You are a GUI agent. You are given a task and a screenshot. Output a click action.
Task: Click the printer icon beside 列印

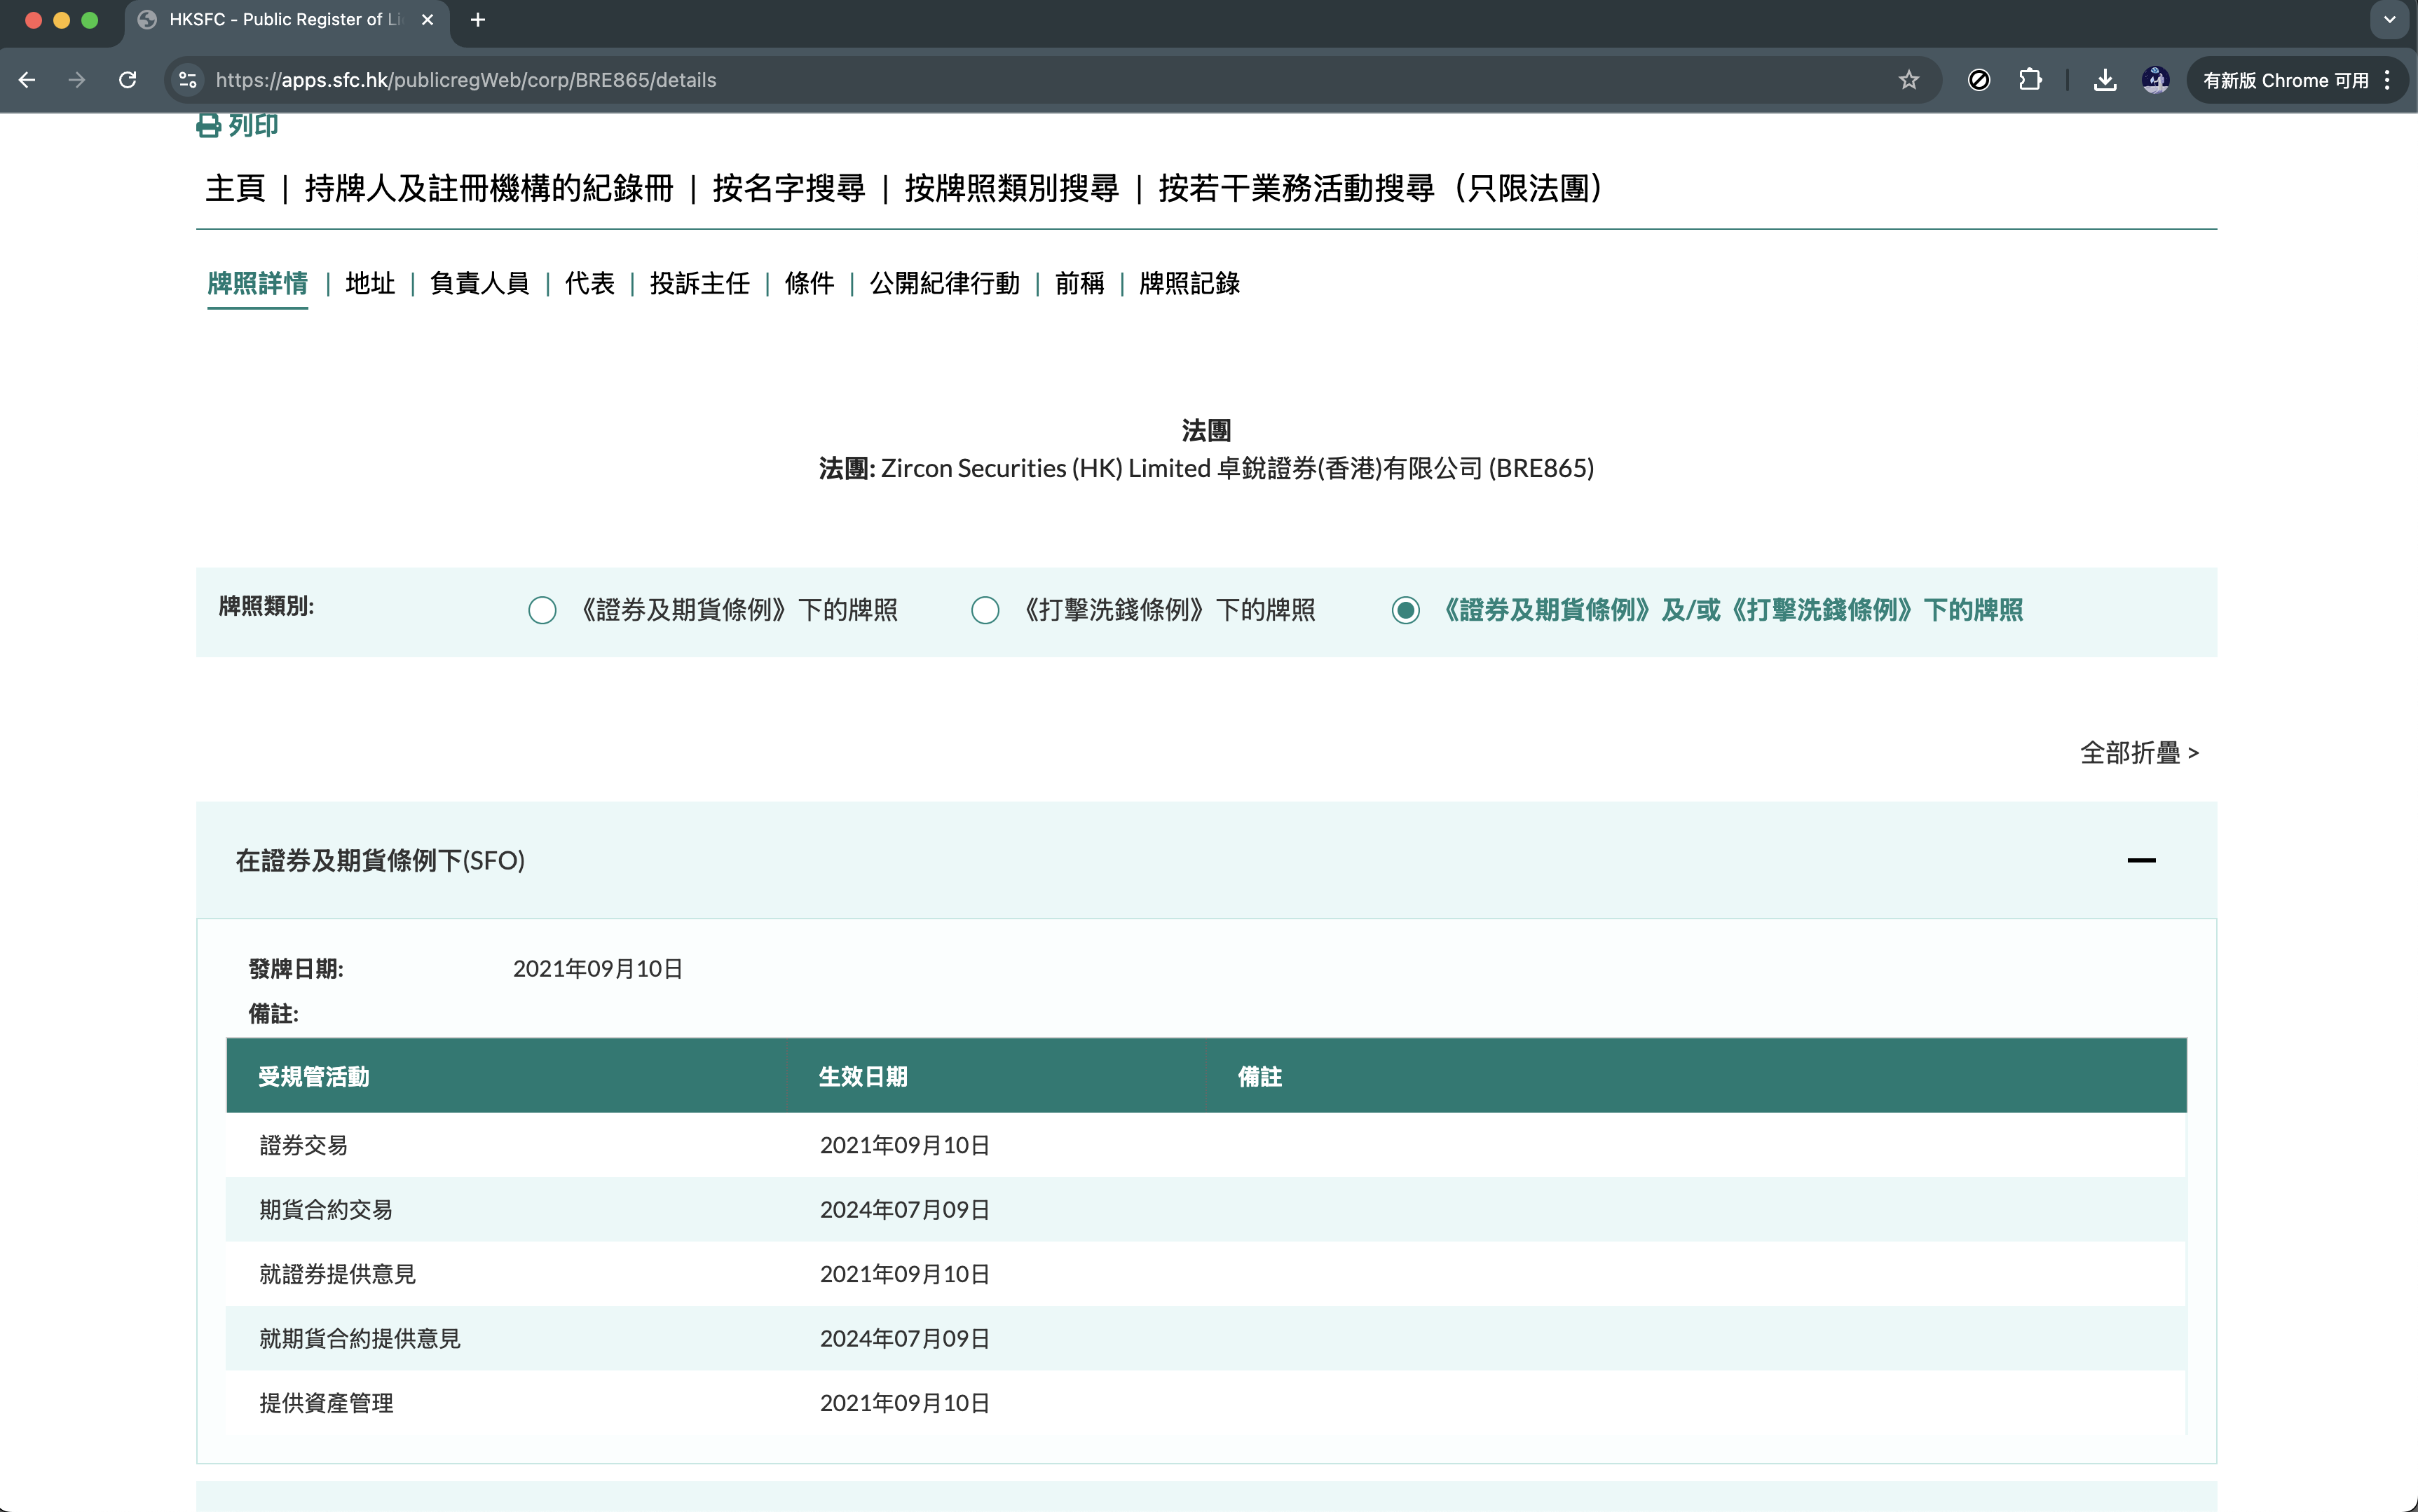(208, 126)
